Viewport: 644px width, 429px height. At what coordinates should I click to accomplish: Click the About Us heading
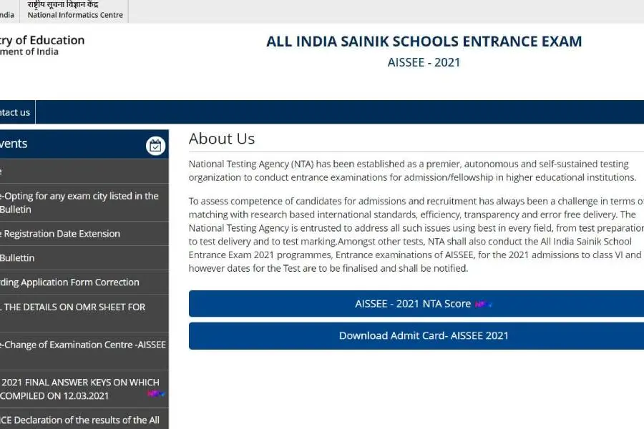pos(222,139)
